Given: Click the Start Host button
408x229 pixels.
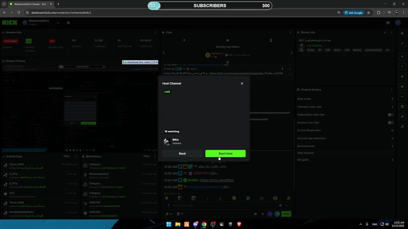Looking at the screenshot, I should point(225,154).
